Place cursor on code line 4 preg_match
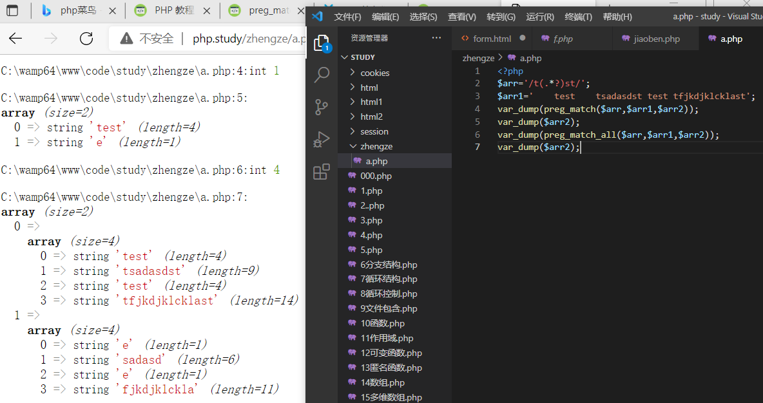The height and width of the screenshot is (403, 763). (x=569, y=109)
